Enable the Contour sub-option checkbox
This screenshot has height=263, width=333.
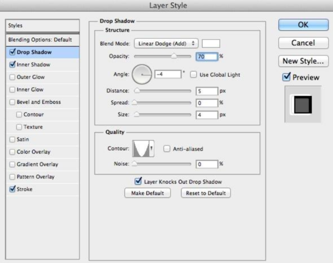19,115
